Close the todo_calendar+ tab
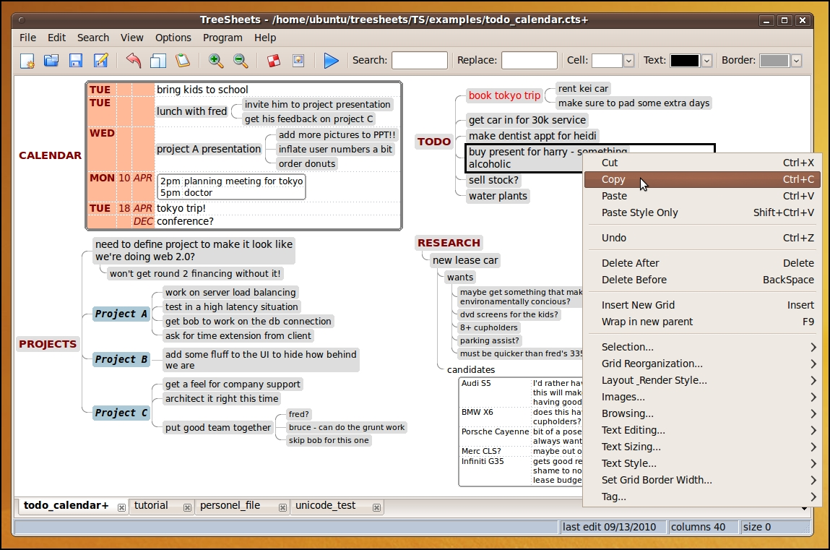 point(121,507)
